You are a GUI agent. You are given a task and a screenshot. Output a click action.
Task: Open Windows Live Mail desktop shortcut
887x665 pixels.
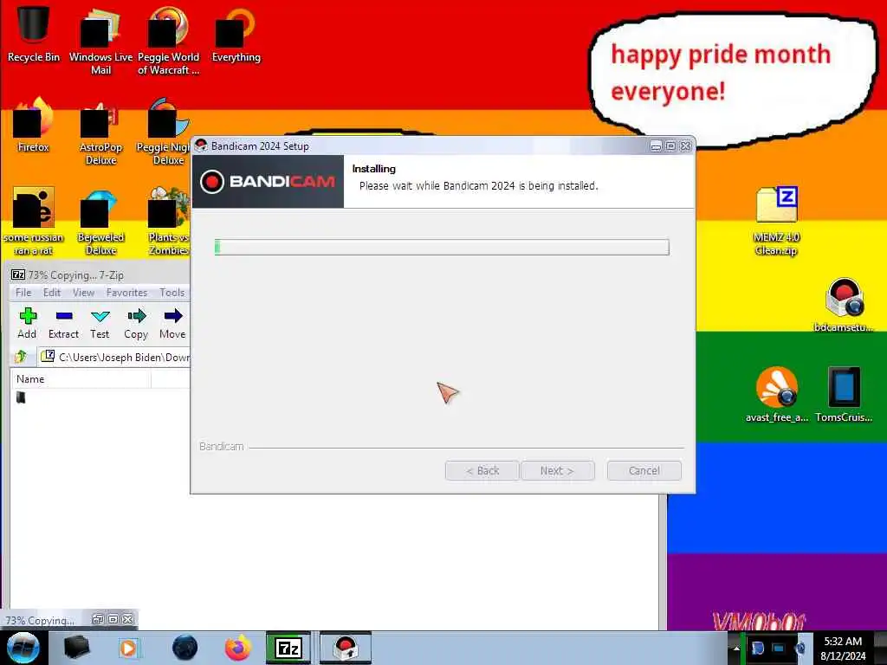100,41
